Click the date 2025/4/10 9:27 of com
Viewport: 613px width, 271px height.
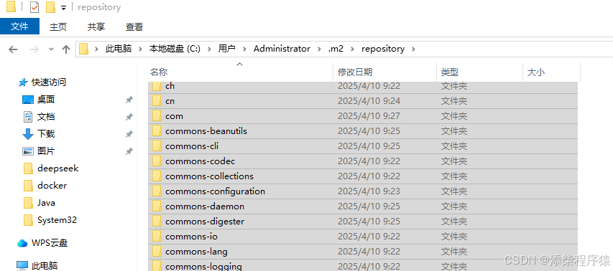pyautogui.click(x=369, y=116)
